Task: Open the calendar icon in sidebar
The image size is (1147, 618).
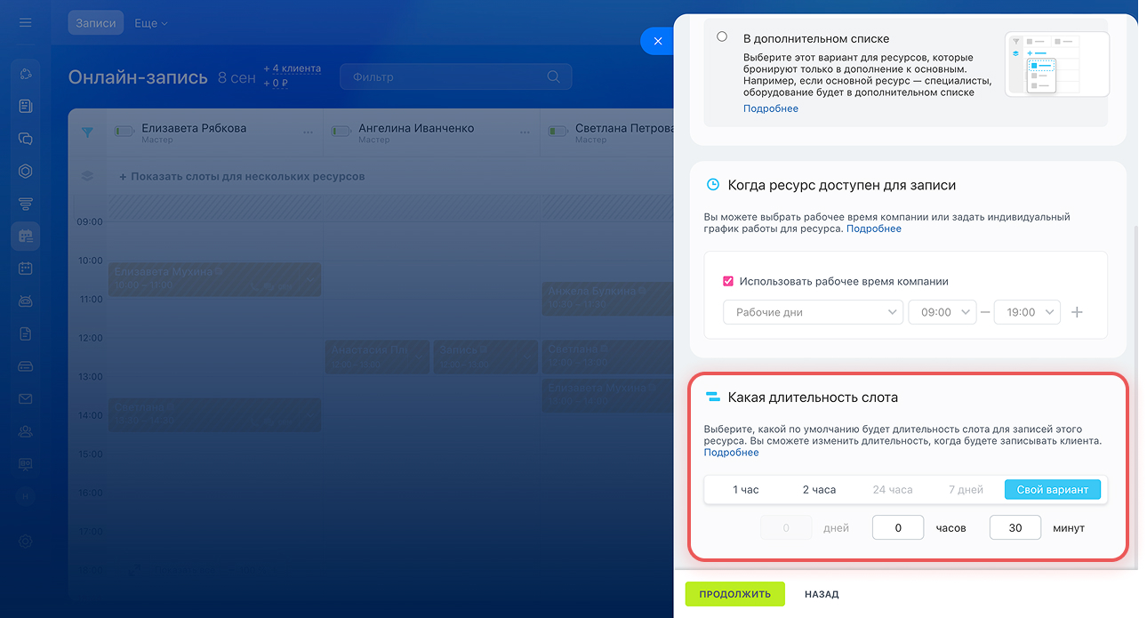Action: [26, 268]
